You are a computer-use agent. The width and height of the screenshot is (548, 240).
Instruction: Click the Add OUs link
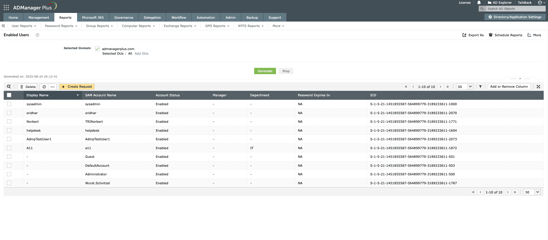(141, 53)
